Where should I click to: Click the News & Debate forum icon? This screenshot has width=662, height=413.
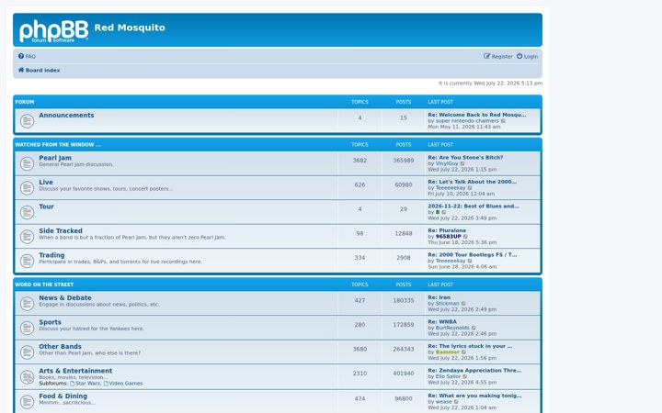pos(27,304)
